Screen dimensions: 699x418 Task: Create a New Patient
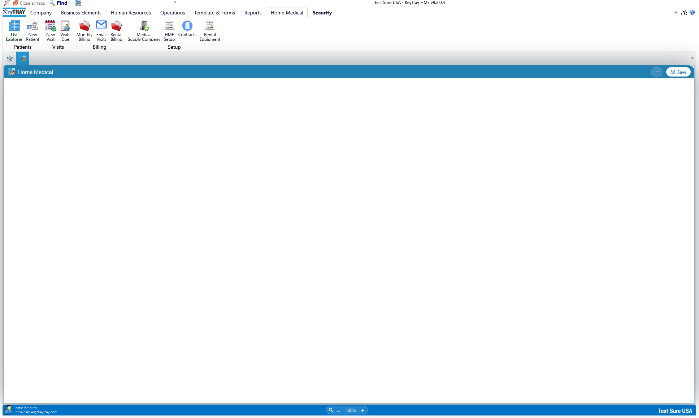click(x=32, y=31)
